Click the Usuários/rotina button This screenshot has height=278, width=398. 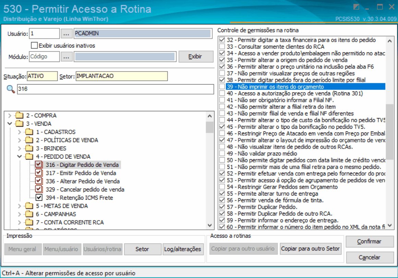102,249
